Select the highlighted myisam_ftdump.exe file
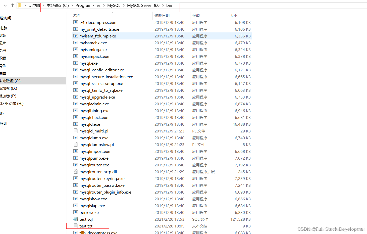 pos(97,36)
